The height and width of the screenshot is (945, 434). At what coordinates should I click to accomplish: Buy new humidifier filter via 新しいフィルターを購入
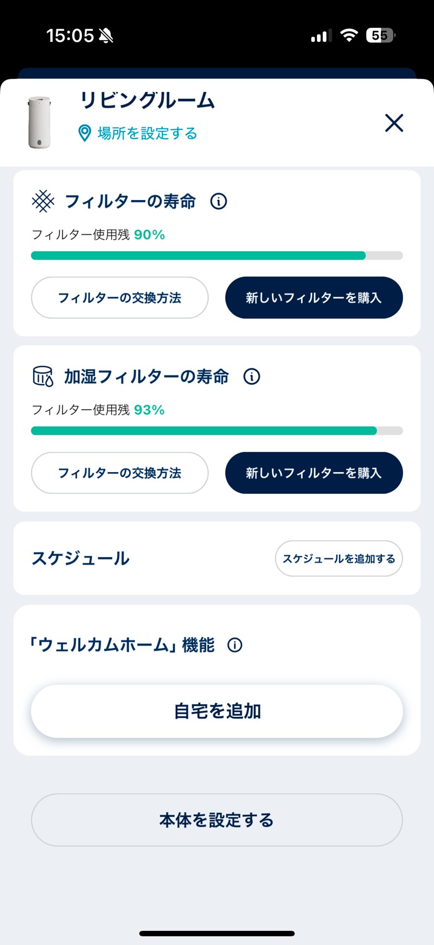(314, 473)
